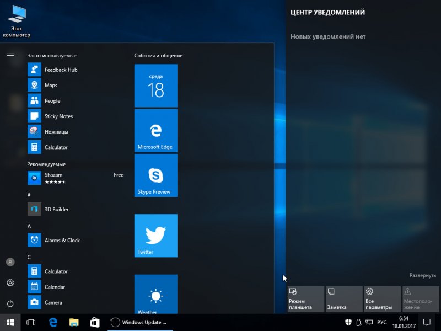Select the Этот компьютер desktop icon
Screen dimensions: 441x331
tap(17, 22)
